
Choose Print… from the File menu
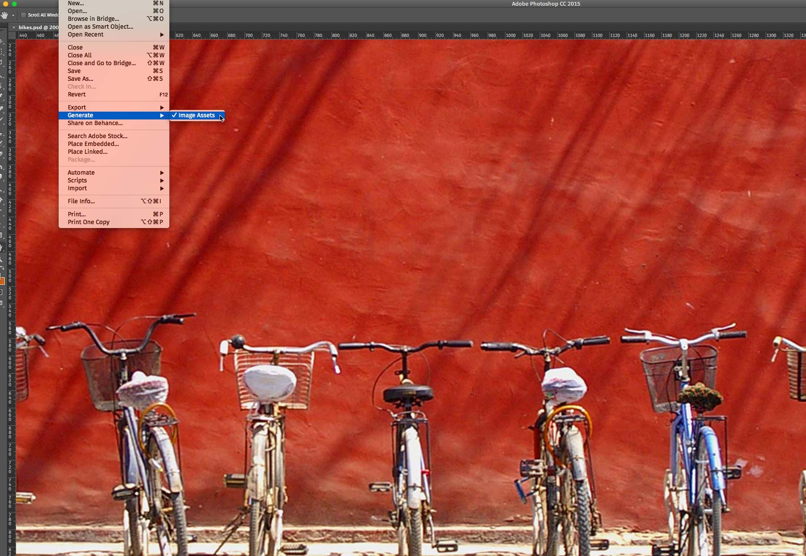click(114, 214)
